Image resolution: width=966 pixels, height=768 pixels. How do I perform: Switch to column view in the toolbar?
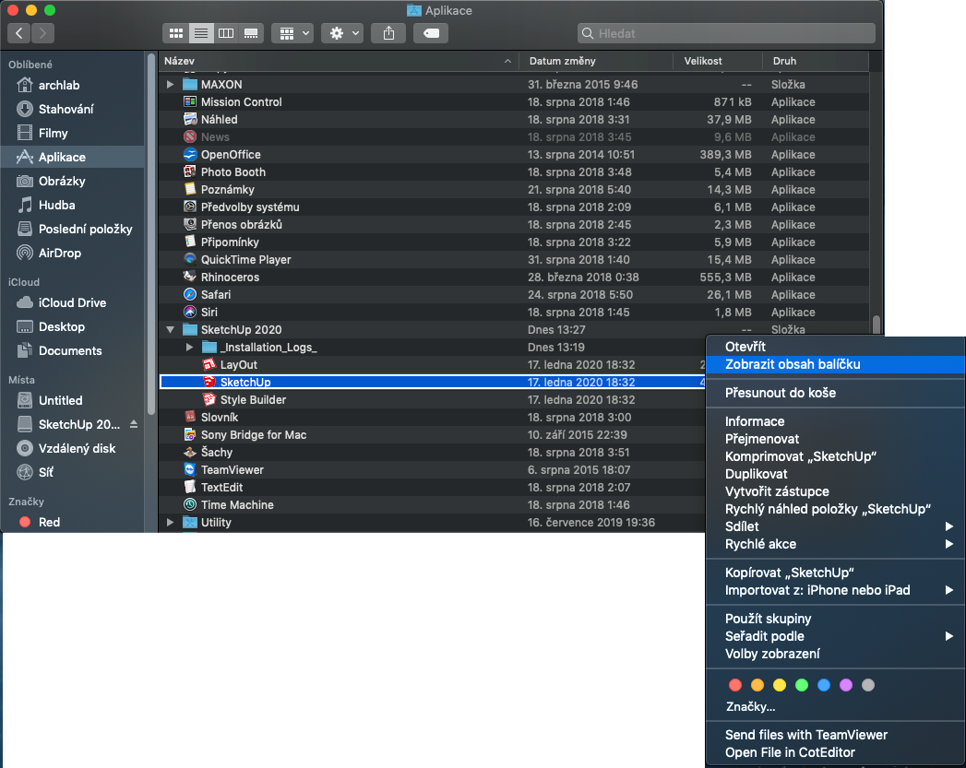226,33
